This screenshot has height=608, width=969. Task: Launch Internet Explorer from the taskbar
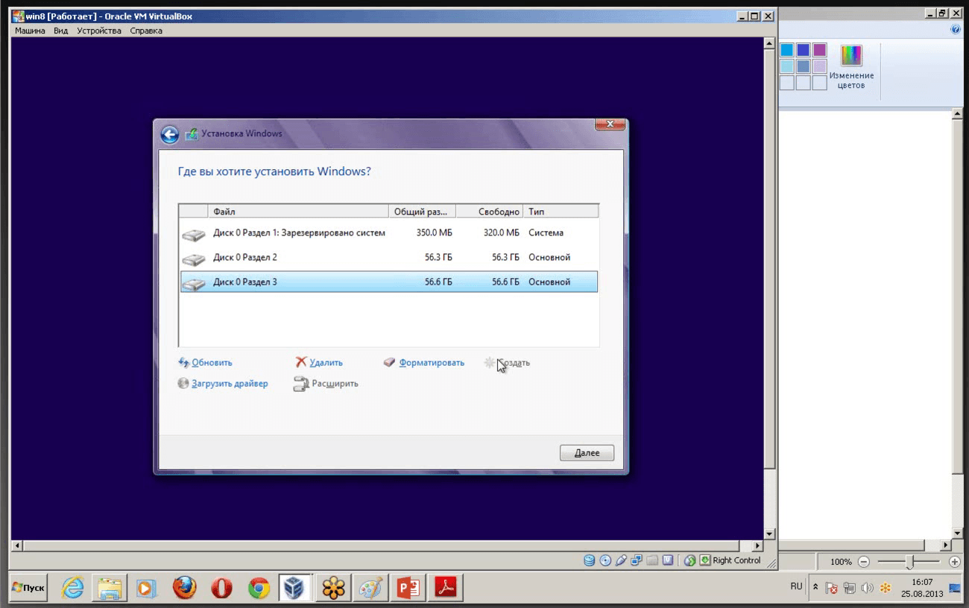[72, 588]
